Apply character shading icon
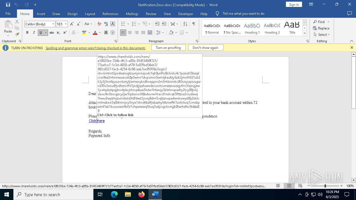356x200 pixels. tap(106, 32)
